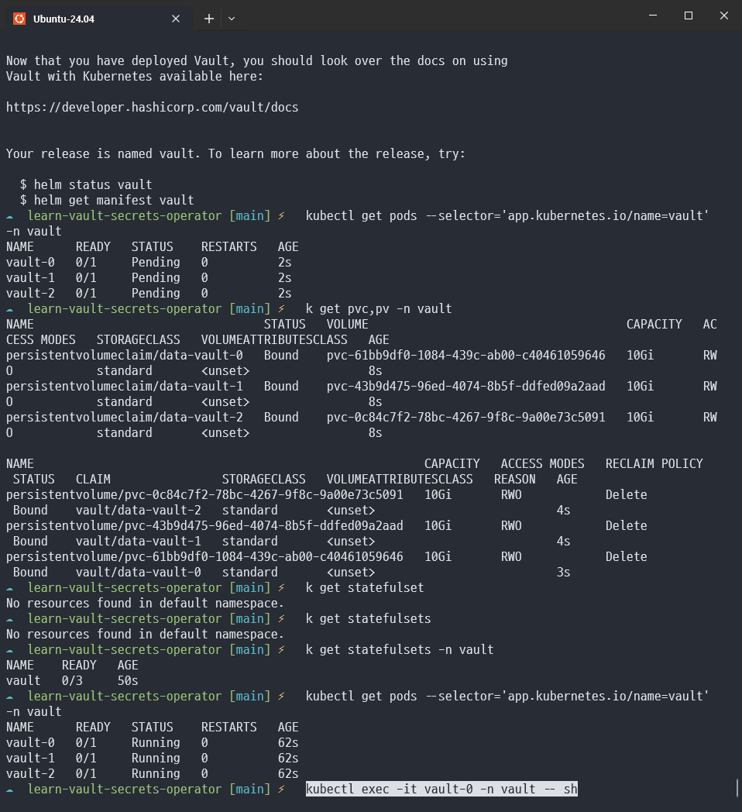Click the lightning bolt icon on last prompt
The image size is (742, 812).
(281, 789)
